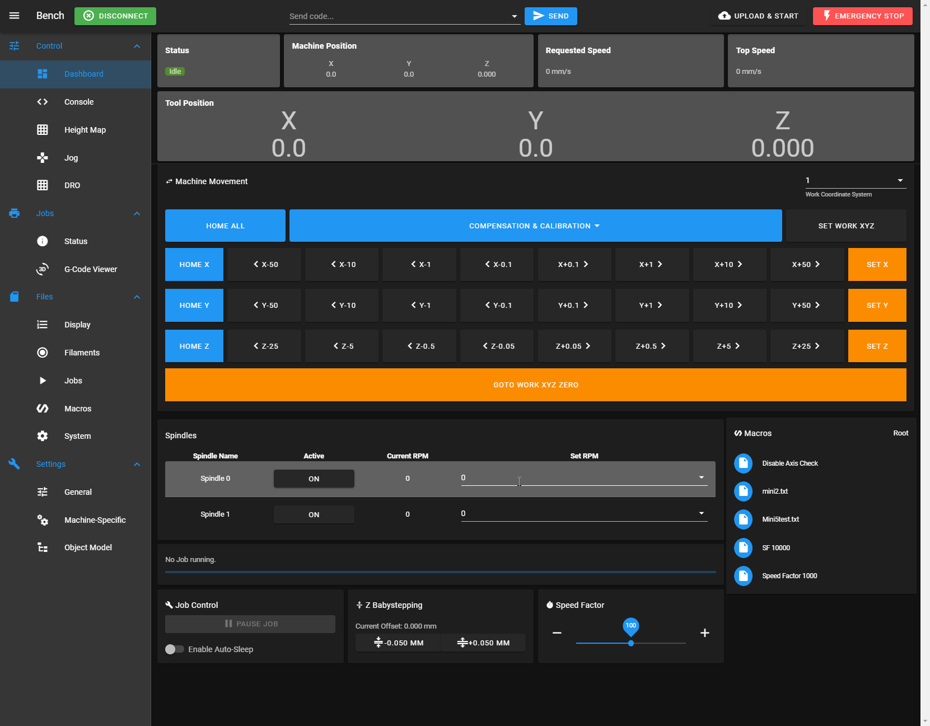Screen dimensions: 930x726
Task: Click Set Work XYZ button
Action: coord(846,226)
